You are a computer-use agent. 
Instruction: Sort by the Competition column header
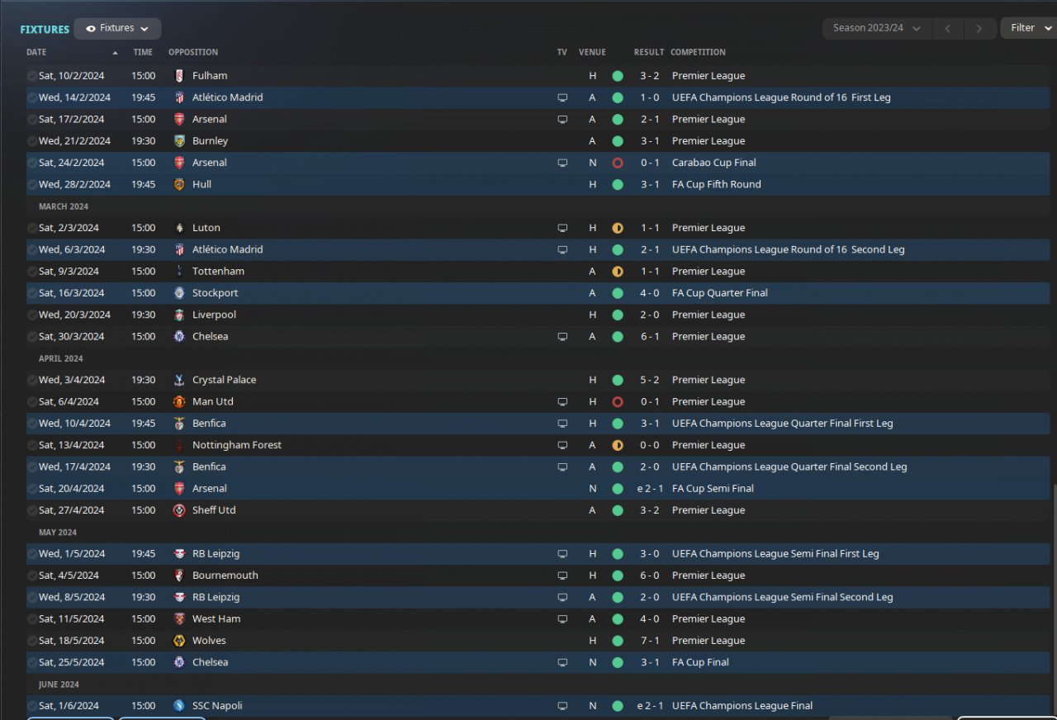(x=698, y=52)
